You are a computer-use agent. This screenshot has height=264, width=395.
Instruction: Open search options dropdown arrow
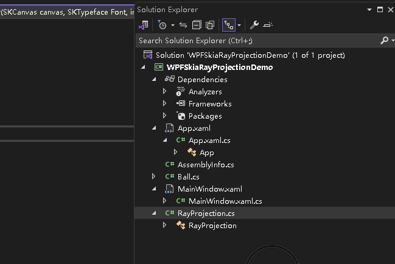point(393,40)
